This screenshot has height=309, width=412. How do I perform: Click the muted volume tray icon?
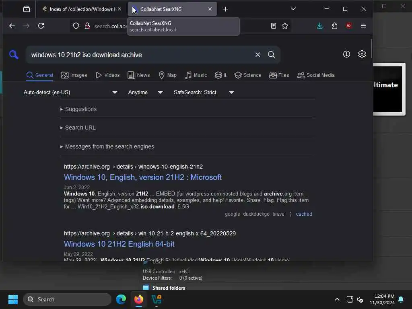click(360, 299)
